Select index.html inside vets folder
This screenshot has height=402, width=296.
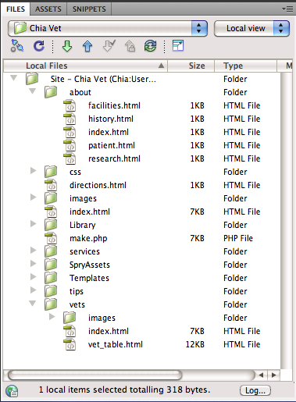tap(109, 331)
